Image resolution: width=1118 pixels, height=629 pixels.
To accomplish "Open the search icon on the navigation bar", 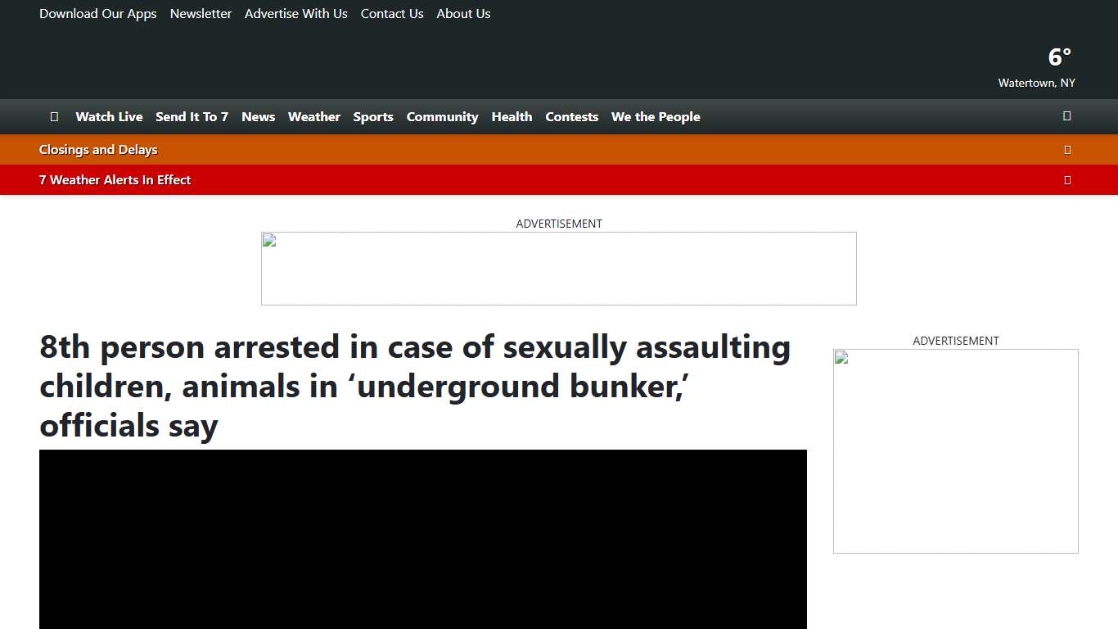I will pyautogui.click(x=1066, y=116).
